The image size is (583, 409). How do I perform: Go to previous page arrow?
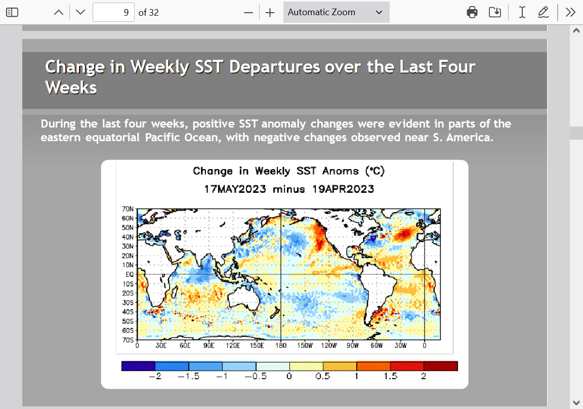tap(58, 12)
